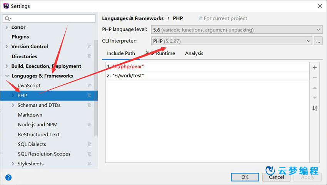The height and width of the screenshot is (185, 327).
Task: Click the move path up arrow icon
Action: tap(315, 88)
